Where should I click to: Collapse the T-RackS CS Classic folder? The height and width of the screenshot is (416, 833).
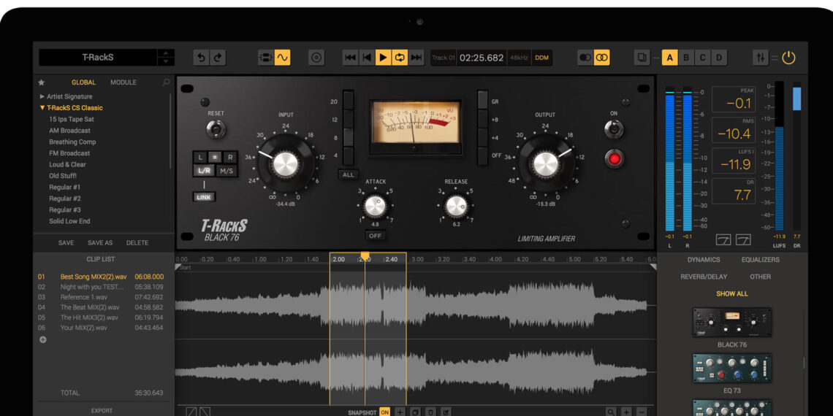click(x=42, y=108)
